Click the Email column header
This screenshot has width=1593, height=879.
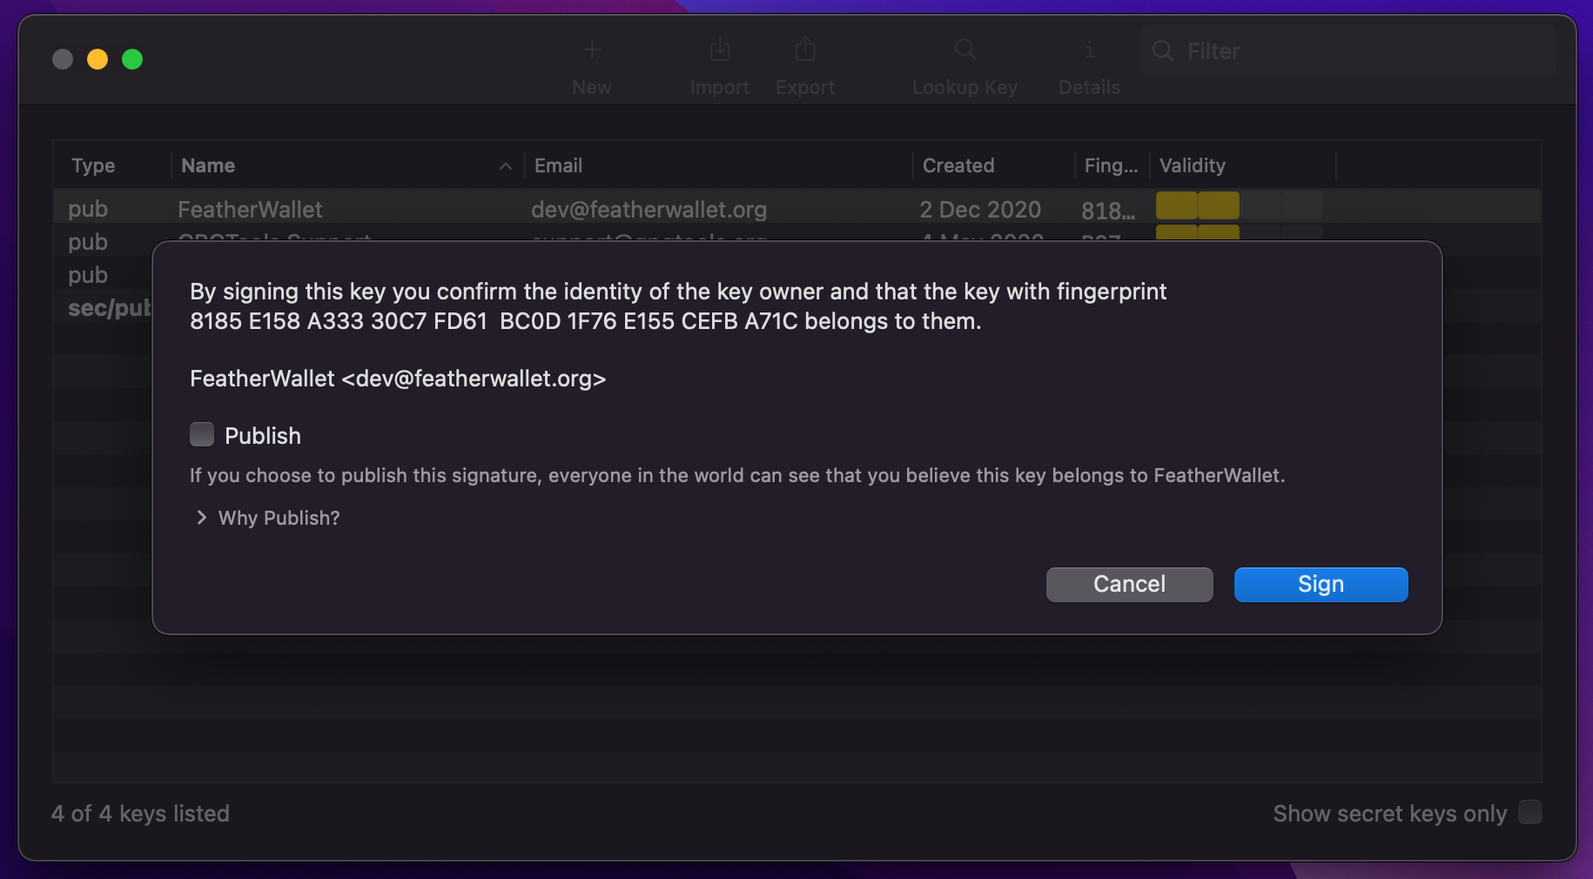[558, 165]
